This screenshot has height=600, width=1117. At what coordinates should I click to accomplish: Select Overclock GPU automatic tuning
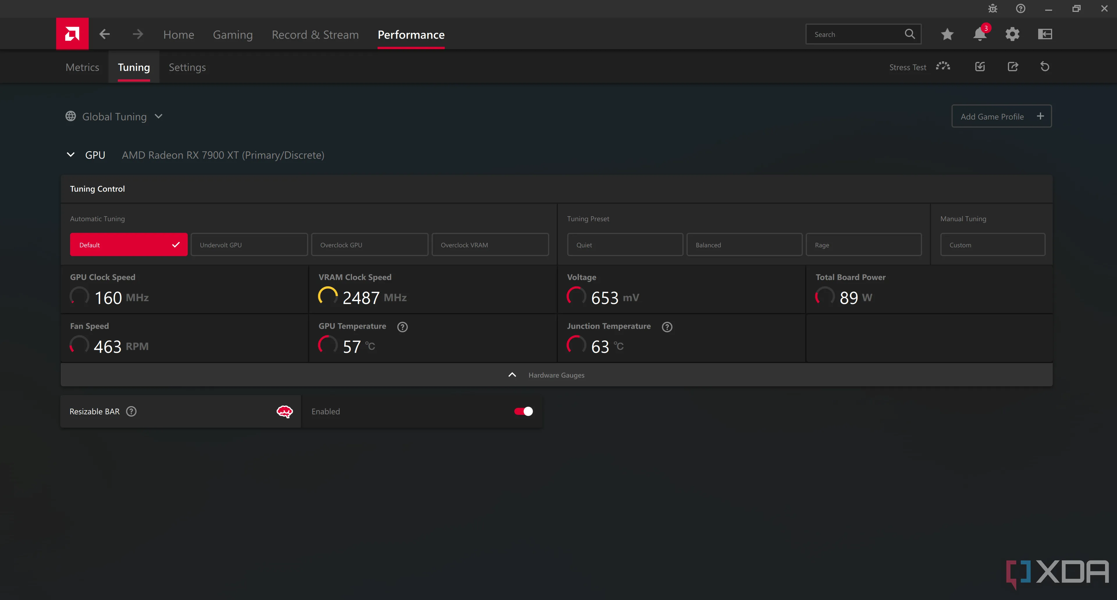coord(370,245)
